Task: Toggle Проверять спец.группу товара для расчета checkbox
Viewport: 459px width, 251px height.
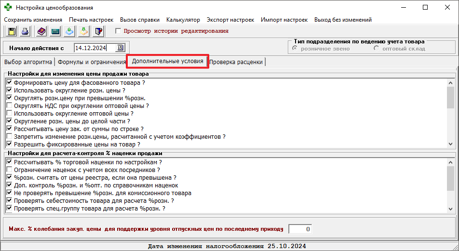Action: pos(9,208)
